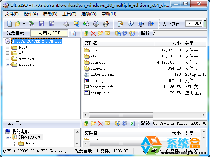Expand the sources folder tree node
Screen dimensions: 210x157
[8, 59]
